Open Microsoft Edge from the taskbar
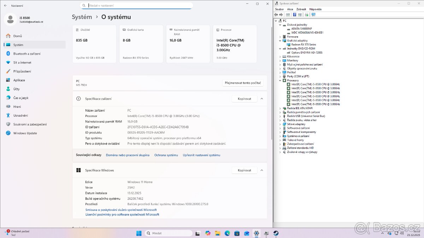424x238 pixels. (x=227, y=233)
